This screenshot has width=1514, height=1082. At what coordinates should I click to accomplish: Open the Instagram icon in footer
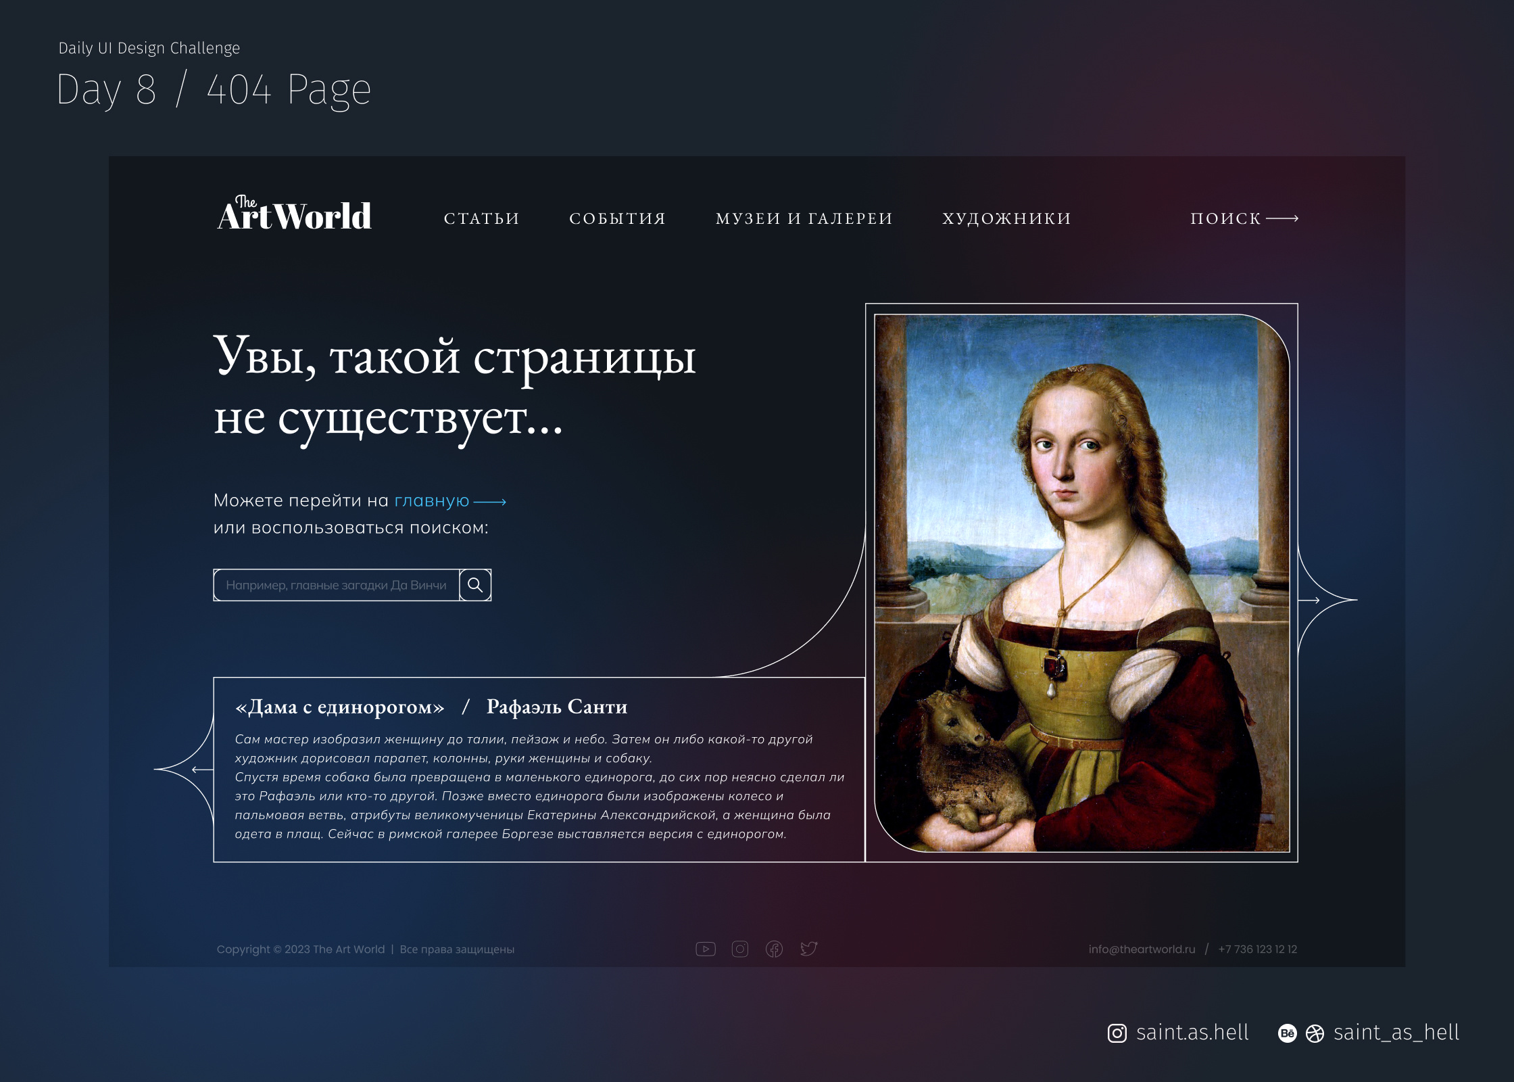740,949
